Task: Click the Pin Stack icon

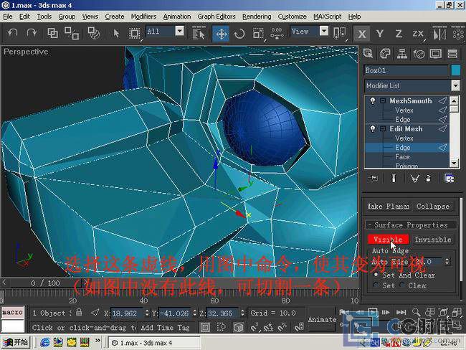Action: [x=374, y=178]
